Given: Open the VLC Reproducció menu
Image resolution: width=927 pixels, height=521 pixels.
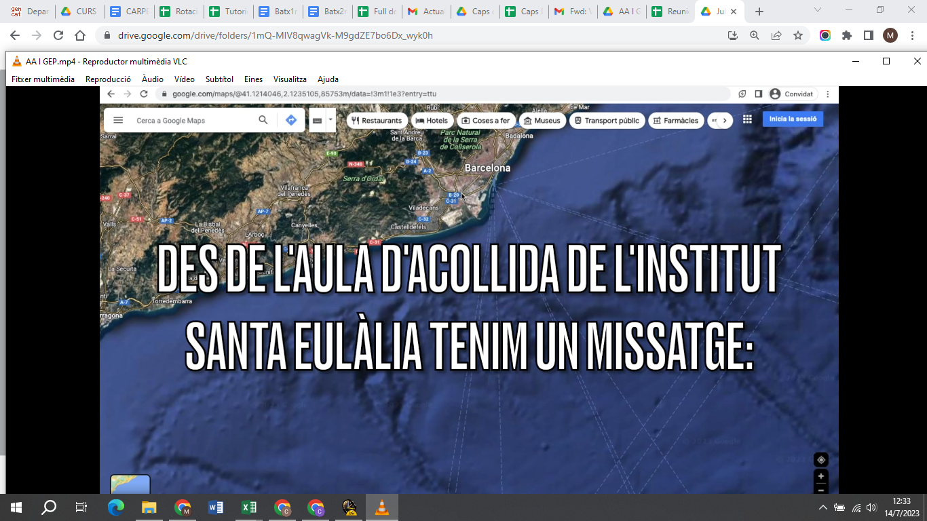Looking at the screenshot, I should (108, 79).
